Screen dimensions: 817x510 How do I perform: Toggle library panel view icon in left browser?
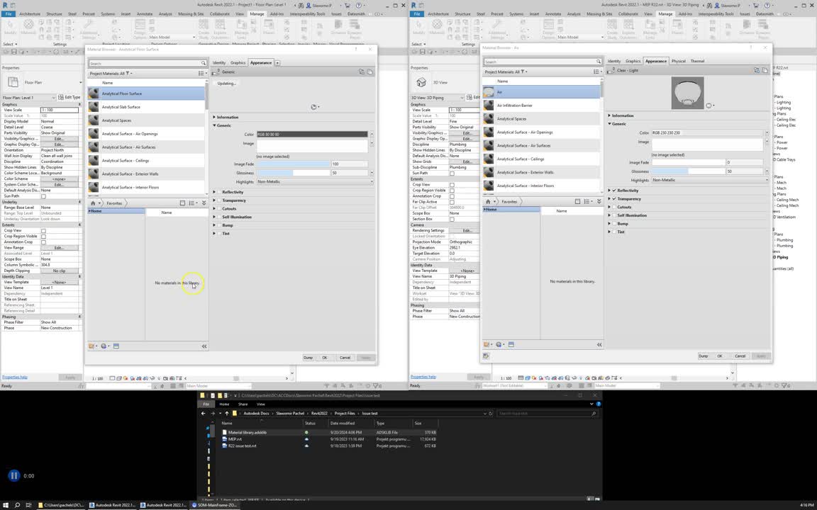pyautogui.click(x=182, y=203)
